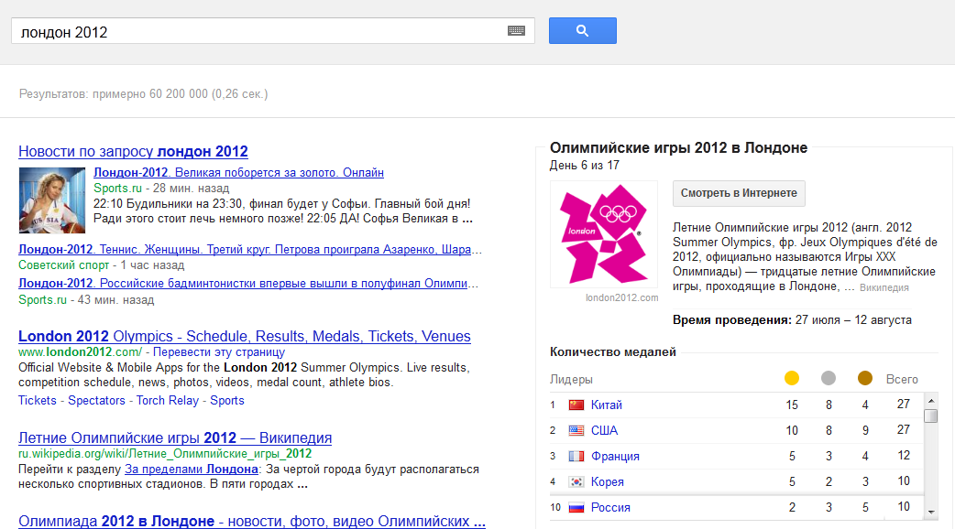Click the green www.london2012.com/ URL

click(80, 352)
